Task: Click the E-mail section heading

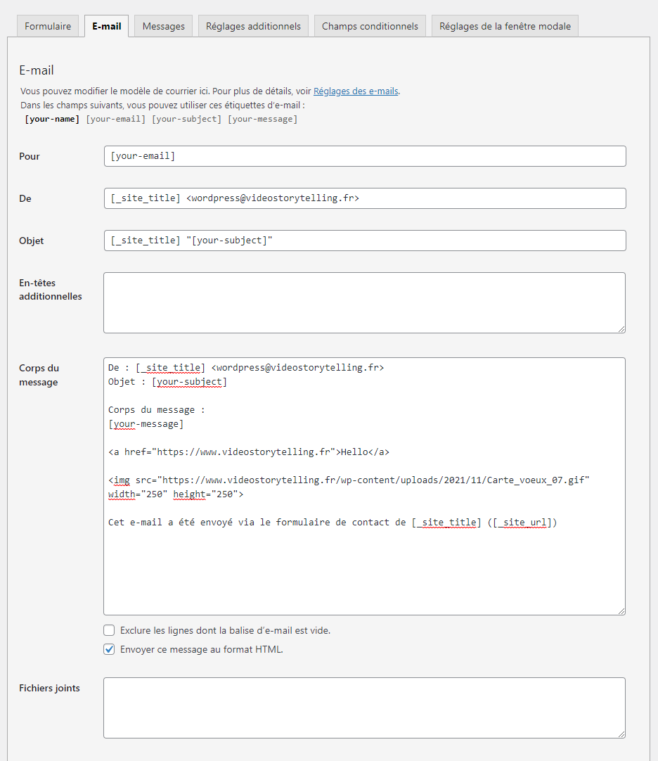Action: 37,70
